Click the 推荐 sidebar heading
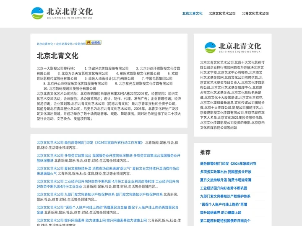Screen dimensions: 302x226 [205, 152]
